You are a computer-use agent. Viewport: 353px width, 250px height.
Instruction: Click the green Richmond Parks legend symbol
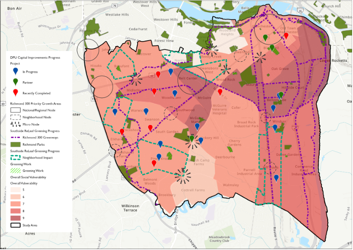(x=15, y=144)
